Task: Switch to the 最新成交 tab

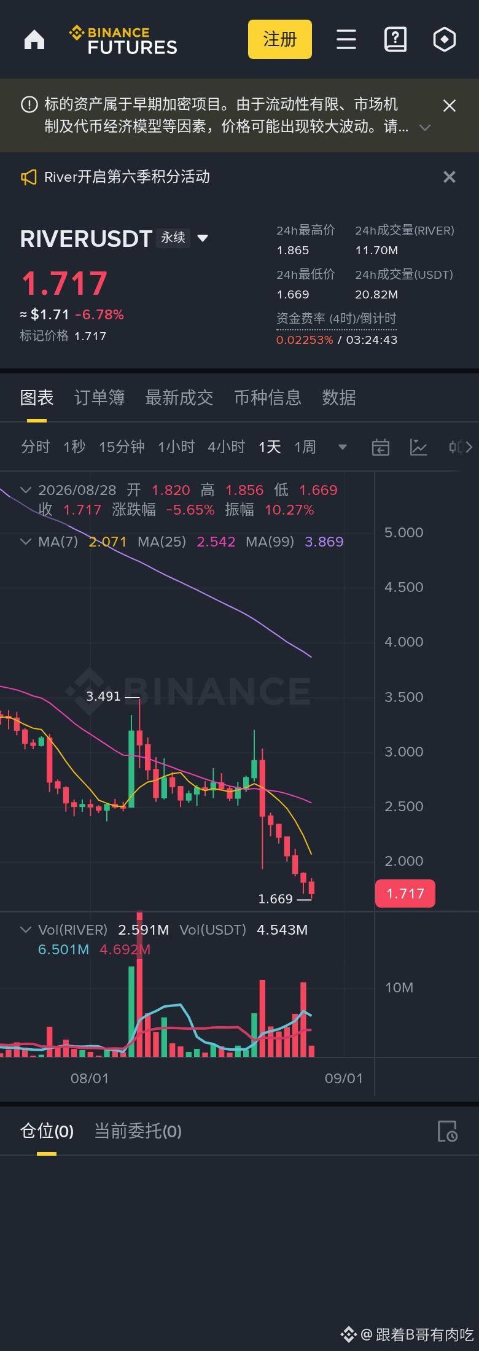Action: coord(179,398)
